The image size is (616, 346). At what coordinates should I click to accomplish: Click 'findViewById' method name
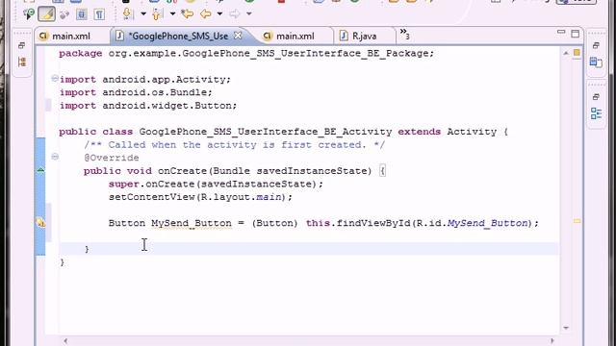pos(373,223)
